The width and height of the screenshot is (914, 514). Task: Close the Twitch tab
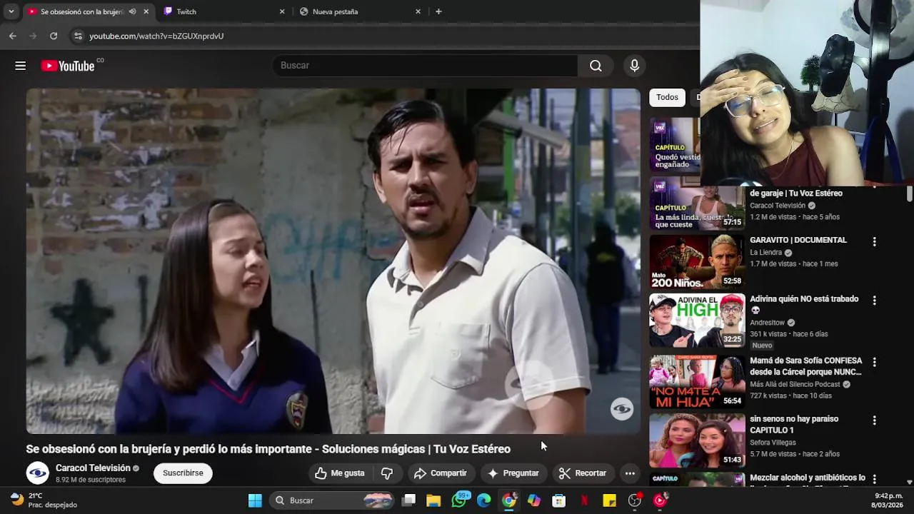(x=282, y=11)
